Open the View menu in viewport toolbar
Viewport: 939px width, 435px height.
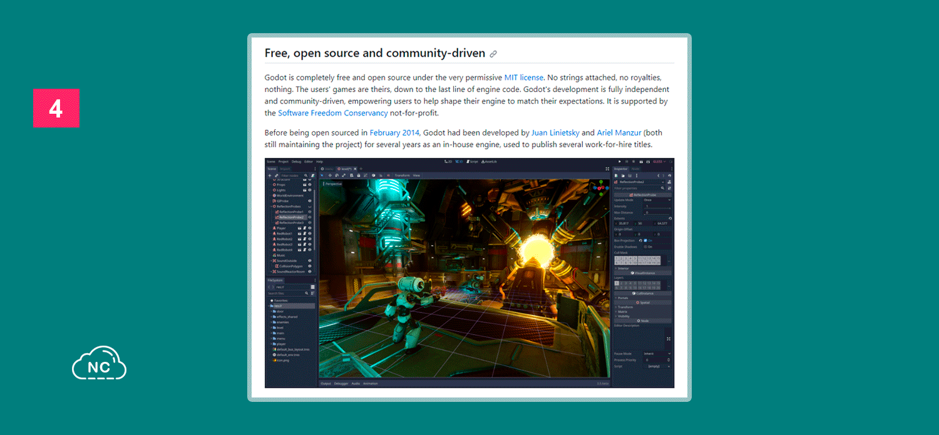coord(416,176)
